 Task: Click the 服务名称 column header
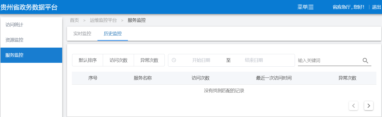[x=143, y=78]
